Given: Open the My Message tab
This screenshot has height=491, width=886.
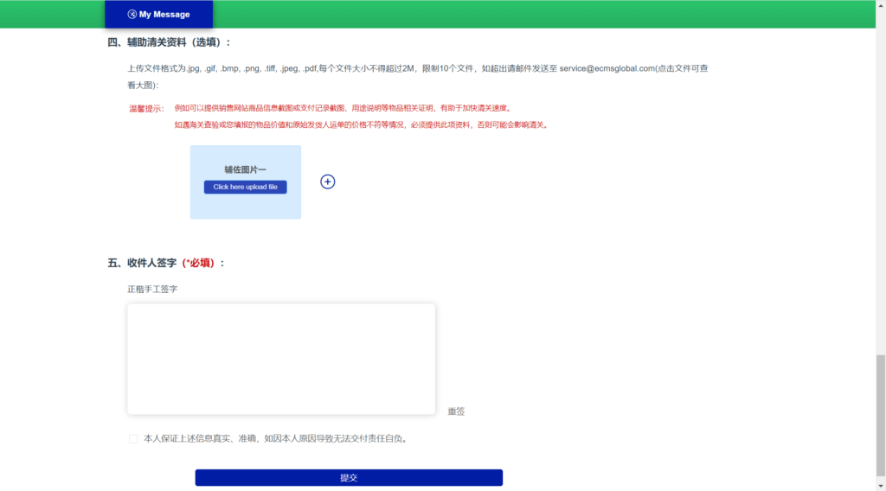Looking at the screenshot, I should coord(159,14).
